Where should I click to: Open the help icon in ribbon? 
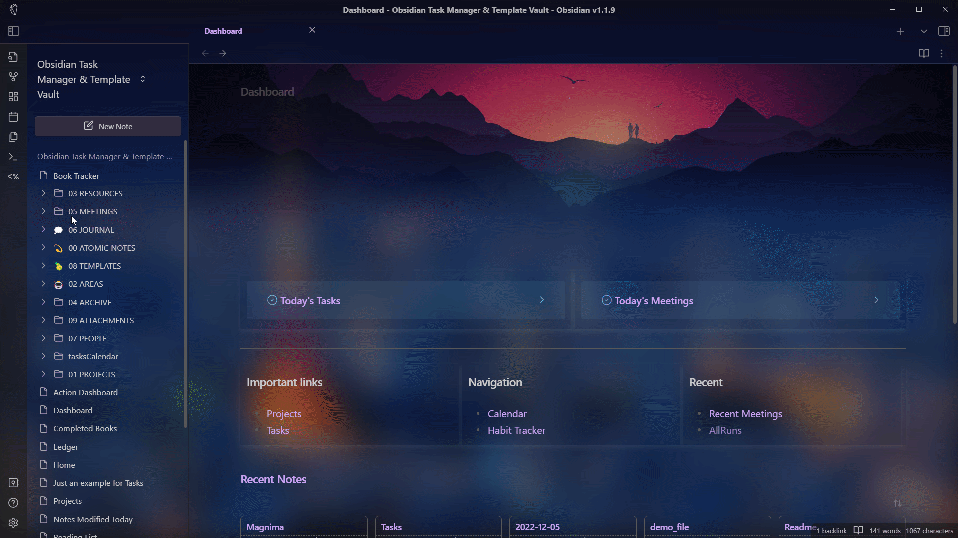13,503
